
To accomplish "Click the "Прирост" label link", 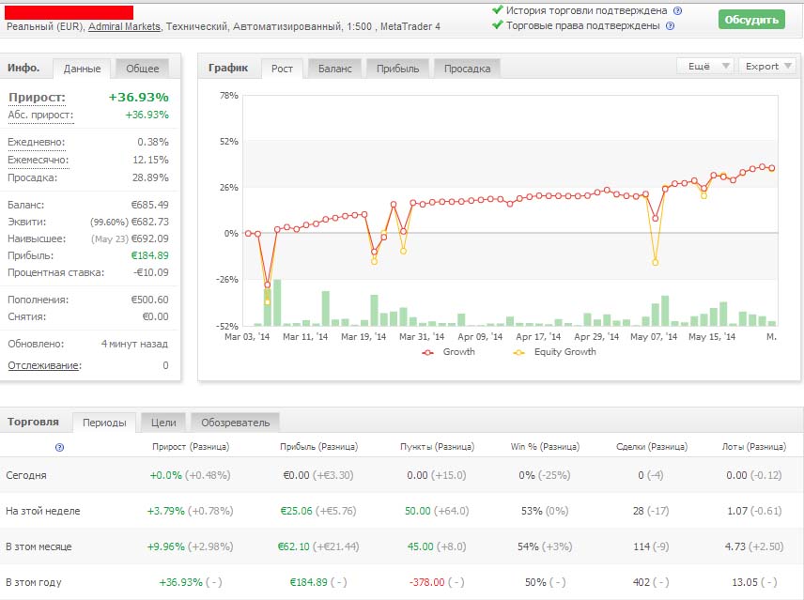I will (37, 97).
